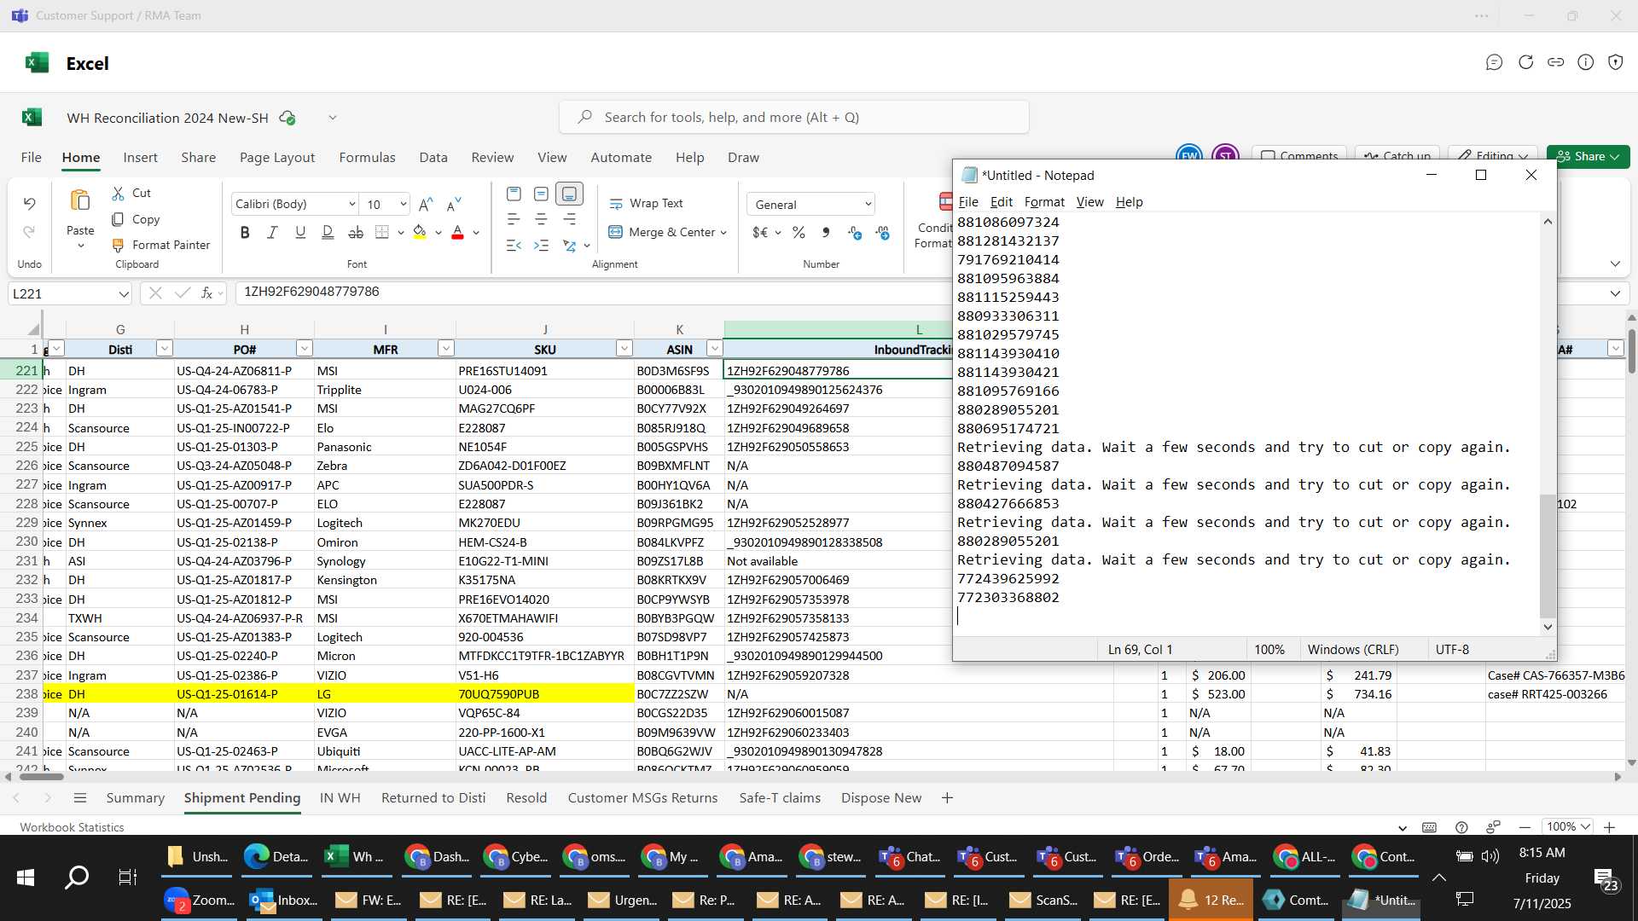Click decrease indent icon
Image resolution: width=1638 pixels, height=921 pixels.
pos(514,246)
